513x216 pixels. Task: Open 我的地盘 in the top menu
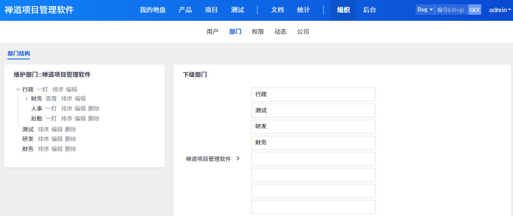tap(153, 10)
